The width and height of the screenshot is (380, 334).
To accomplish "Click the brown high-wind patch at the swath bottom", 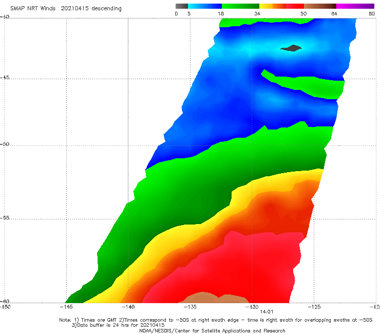I will [214, 298].
